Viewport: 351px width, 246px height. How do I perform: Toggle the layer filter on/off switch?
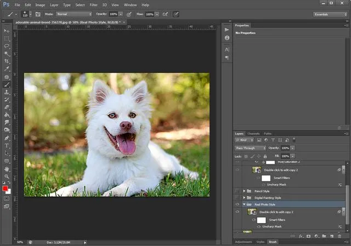294,140
